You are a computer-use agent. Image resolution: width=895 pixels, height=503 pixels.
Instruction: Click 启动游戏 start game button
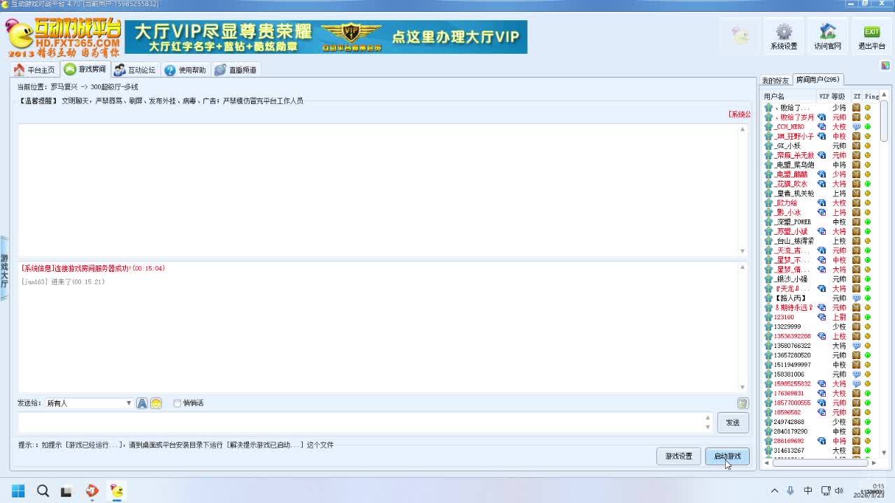[x=727, y=456]
